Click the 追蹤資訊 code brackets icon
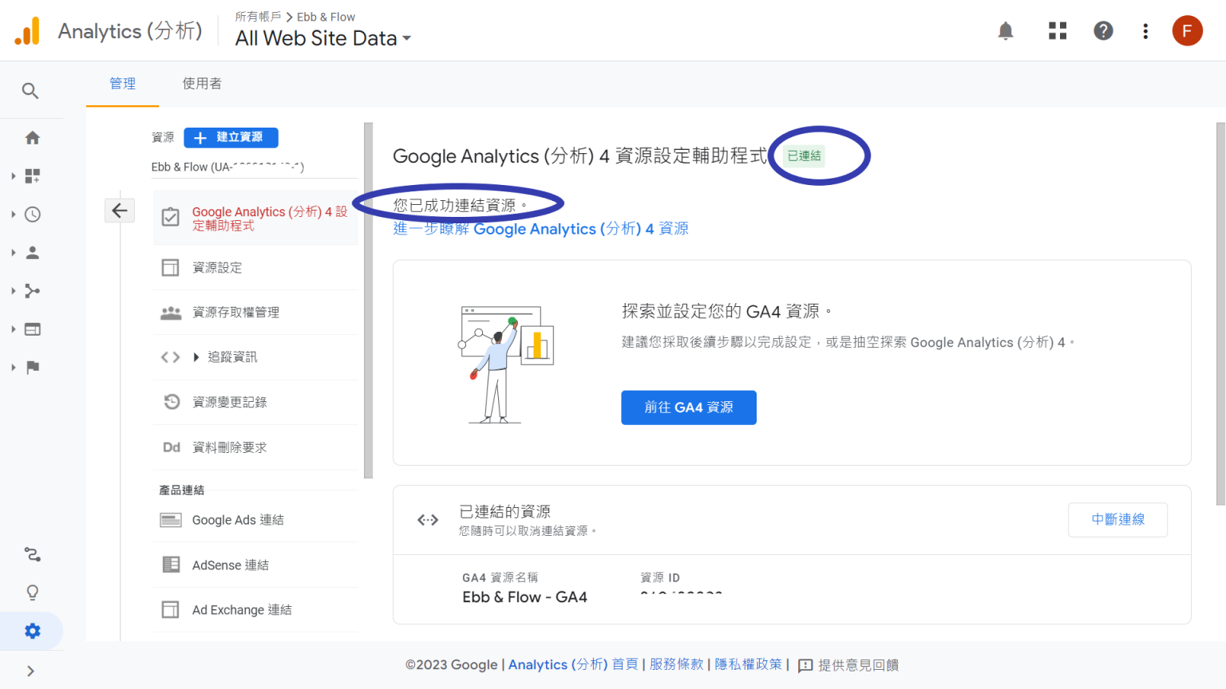This screenshot has width=1226, height=689. pyautogui.click(x=171, y=357)
